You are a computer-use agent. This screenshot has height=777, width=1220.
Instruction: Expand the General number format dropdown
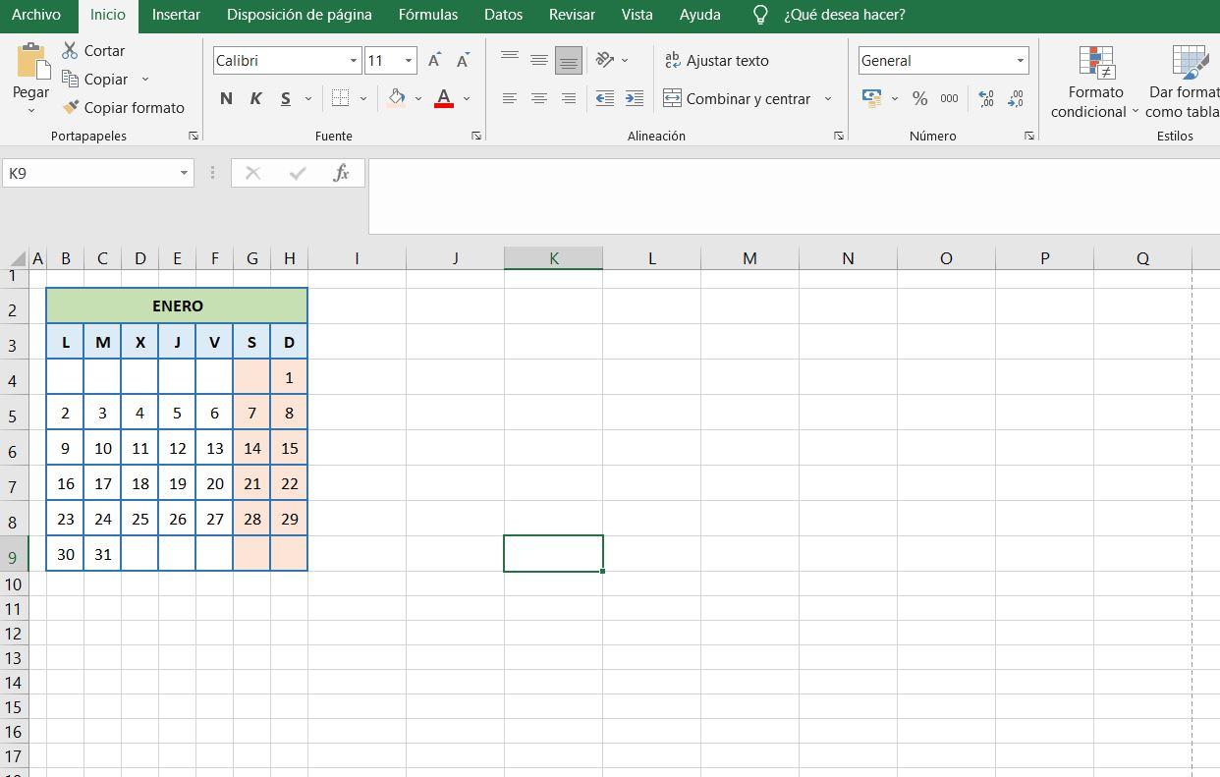click(1021, 60)
